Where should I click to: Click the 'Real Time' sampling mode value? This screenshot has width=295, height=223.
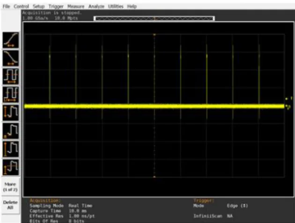pos(81,206)
